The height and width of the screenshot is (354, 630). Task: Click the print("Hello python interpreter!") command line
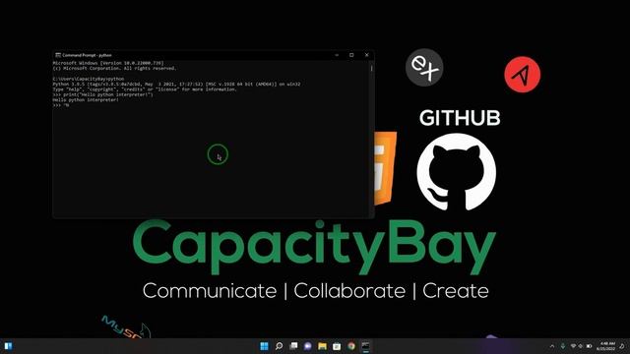pyautogui.click(x=102, y=94)
